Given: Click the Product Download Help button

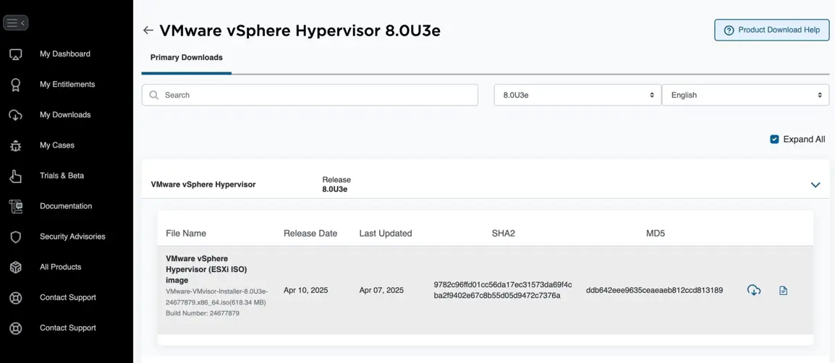Looking at the screenshot, I should click(x=771, y=30).
